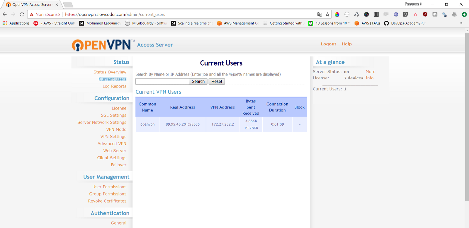Open Log Reports in the sidebar
This screenshot has width=469, height=228.
click(114, 86)
